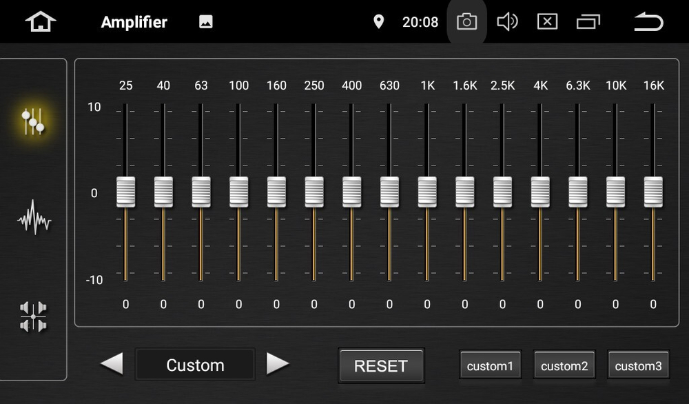689x404 pixels.
Task: Switch to previous preset with left arrow
Action: click(x=112, y=364)
